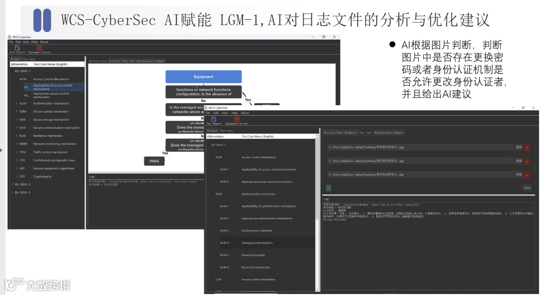This screenshot has width=541, height=295.
Task: Open Help menu in front window
Action: tap(234, 113)
